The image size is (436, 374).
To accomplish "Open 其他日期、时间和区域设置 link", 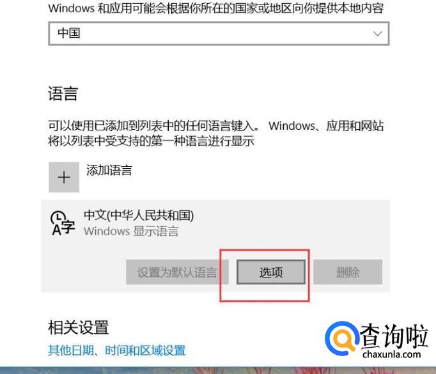I will [117, 350].
